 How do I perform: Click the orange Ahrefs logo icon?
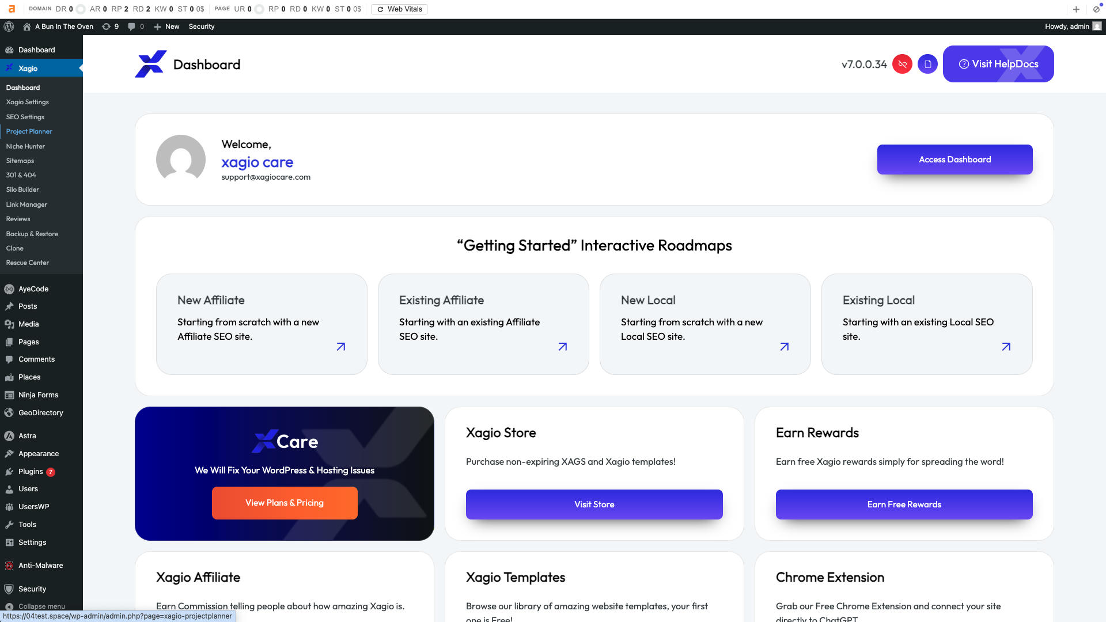tap(12, 9)
